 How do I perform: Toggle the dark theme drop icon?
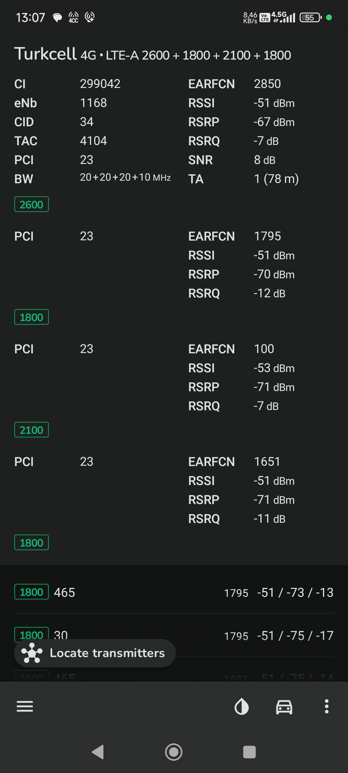[241, 706]
